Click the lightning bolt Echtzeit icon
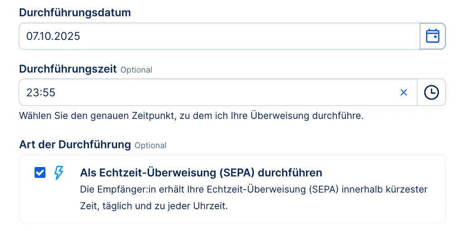Screen dimensions: 464x231 coord(59,172)
